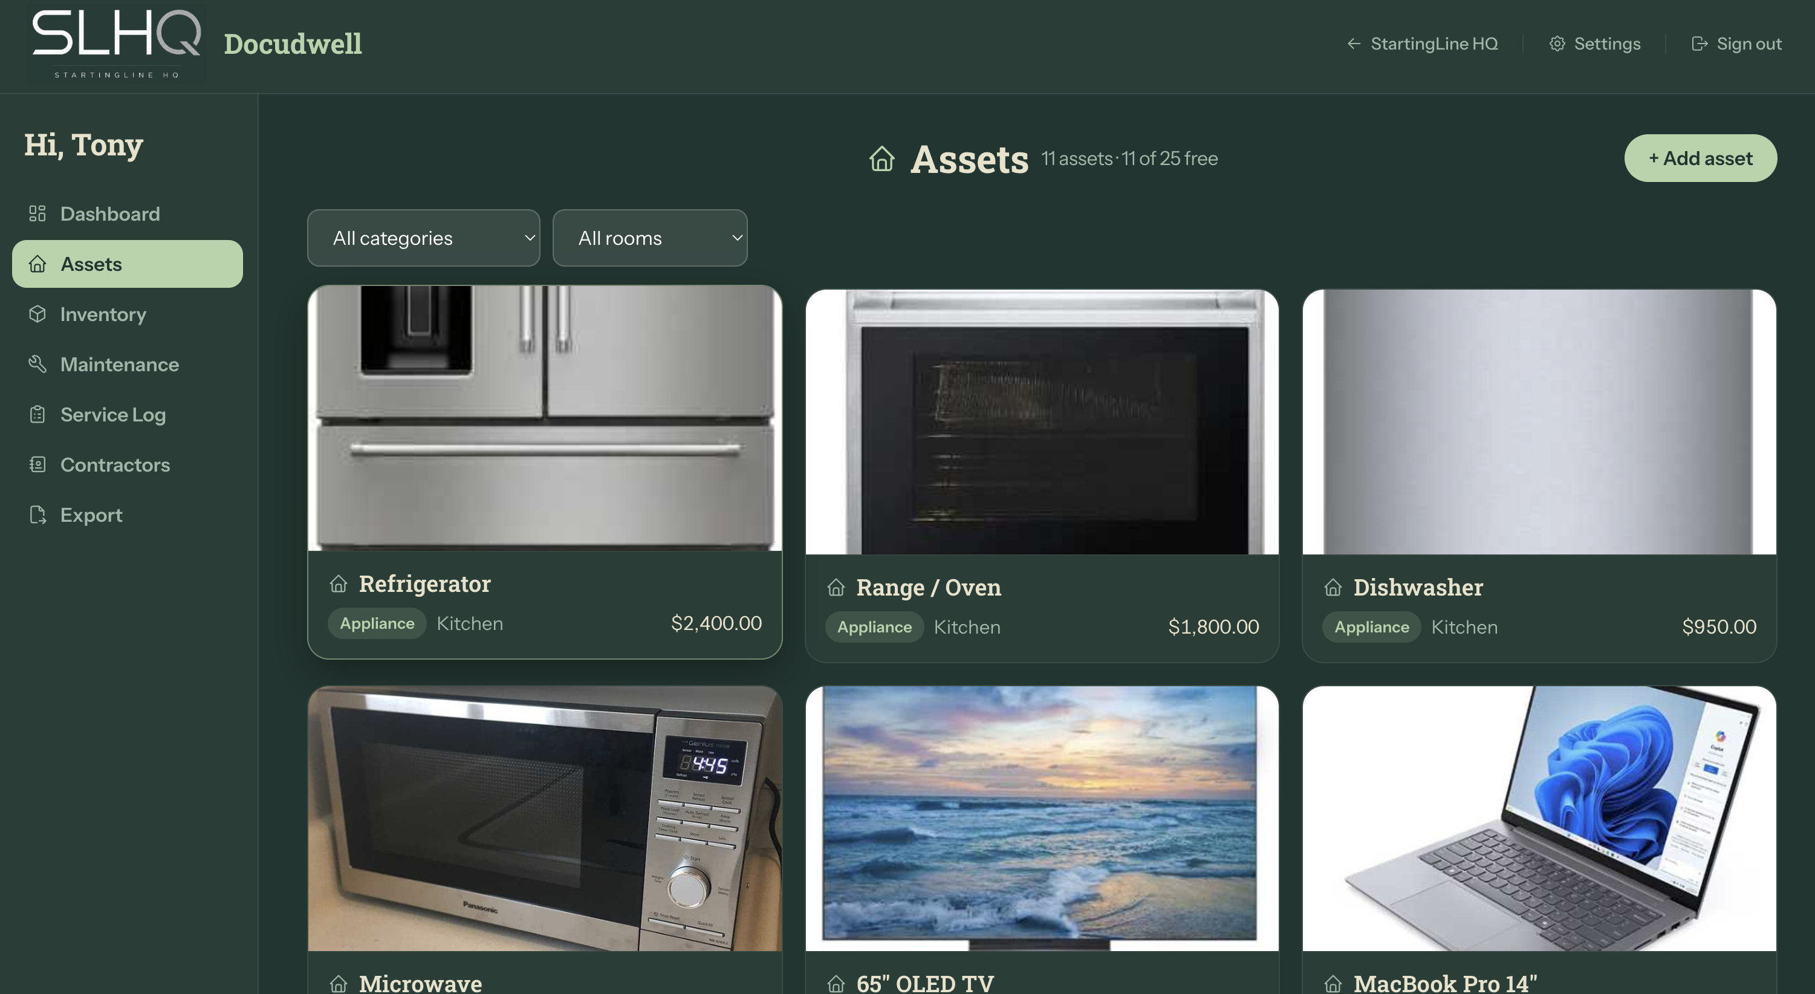Open the Microwave photo thumbnail
The width and height of the screenshot is (1815, 994).
click(545, 819)
